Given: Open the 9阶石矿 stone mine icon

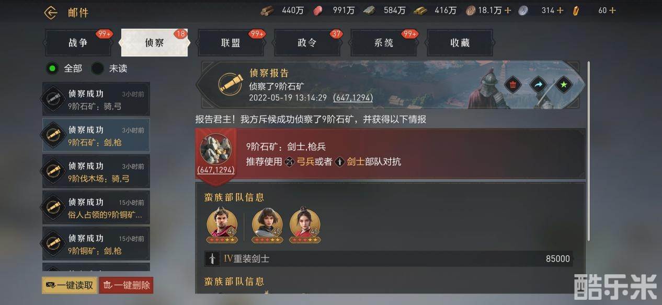Looking at the screenshot, I should pos(215,149).
